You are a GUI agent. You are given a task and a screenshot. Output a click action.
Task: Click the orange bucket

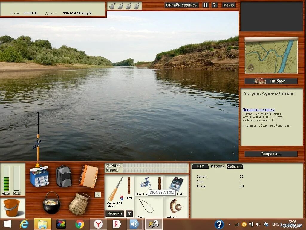point(12,208)
